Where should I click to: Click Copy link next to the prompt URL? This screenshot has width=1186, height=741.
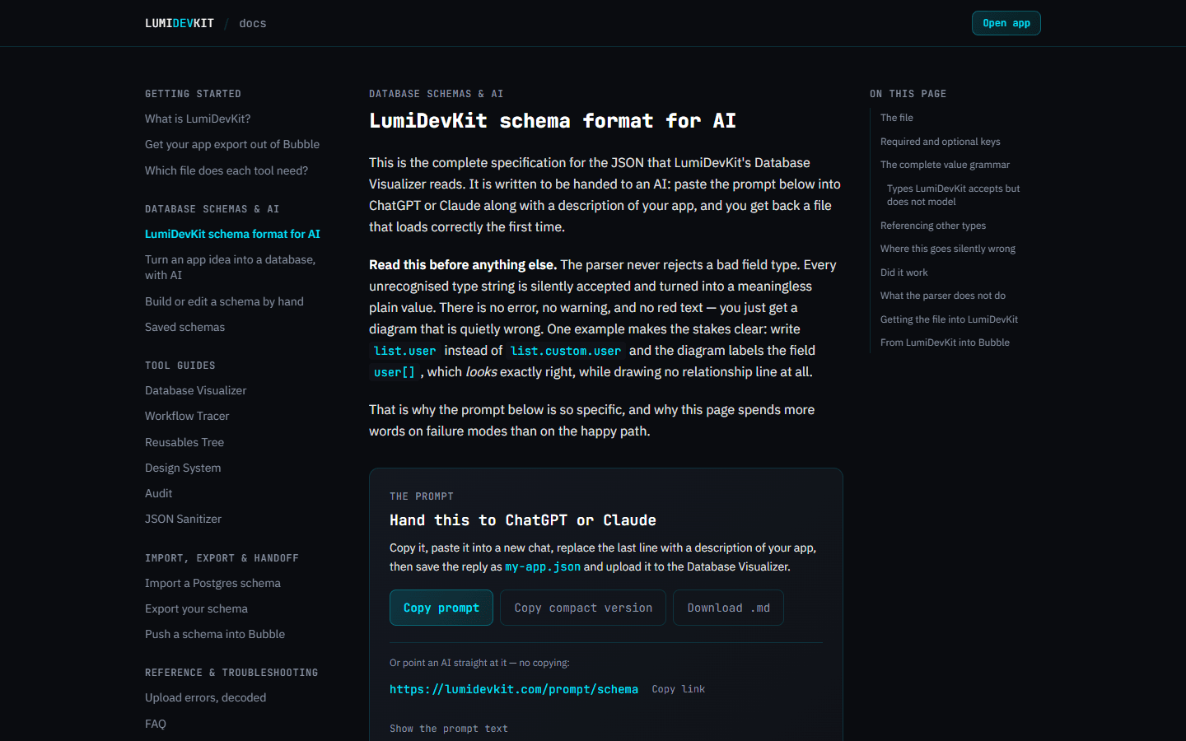tap(679, 689)
